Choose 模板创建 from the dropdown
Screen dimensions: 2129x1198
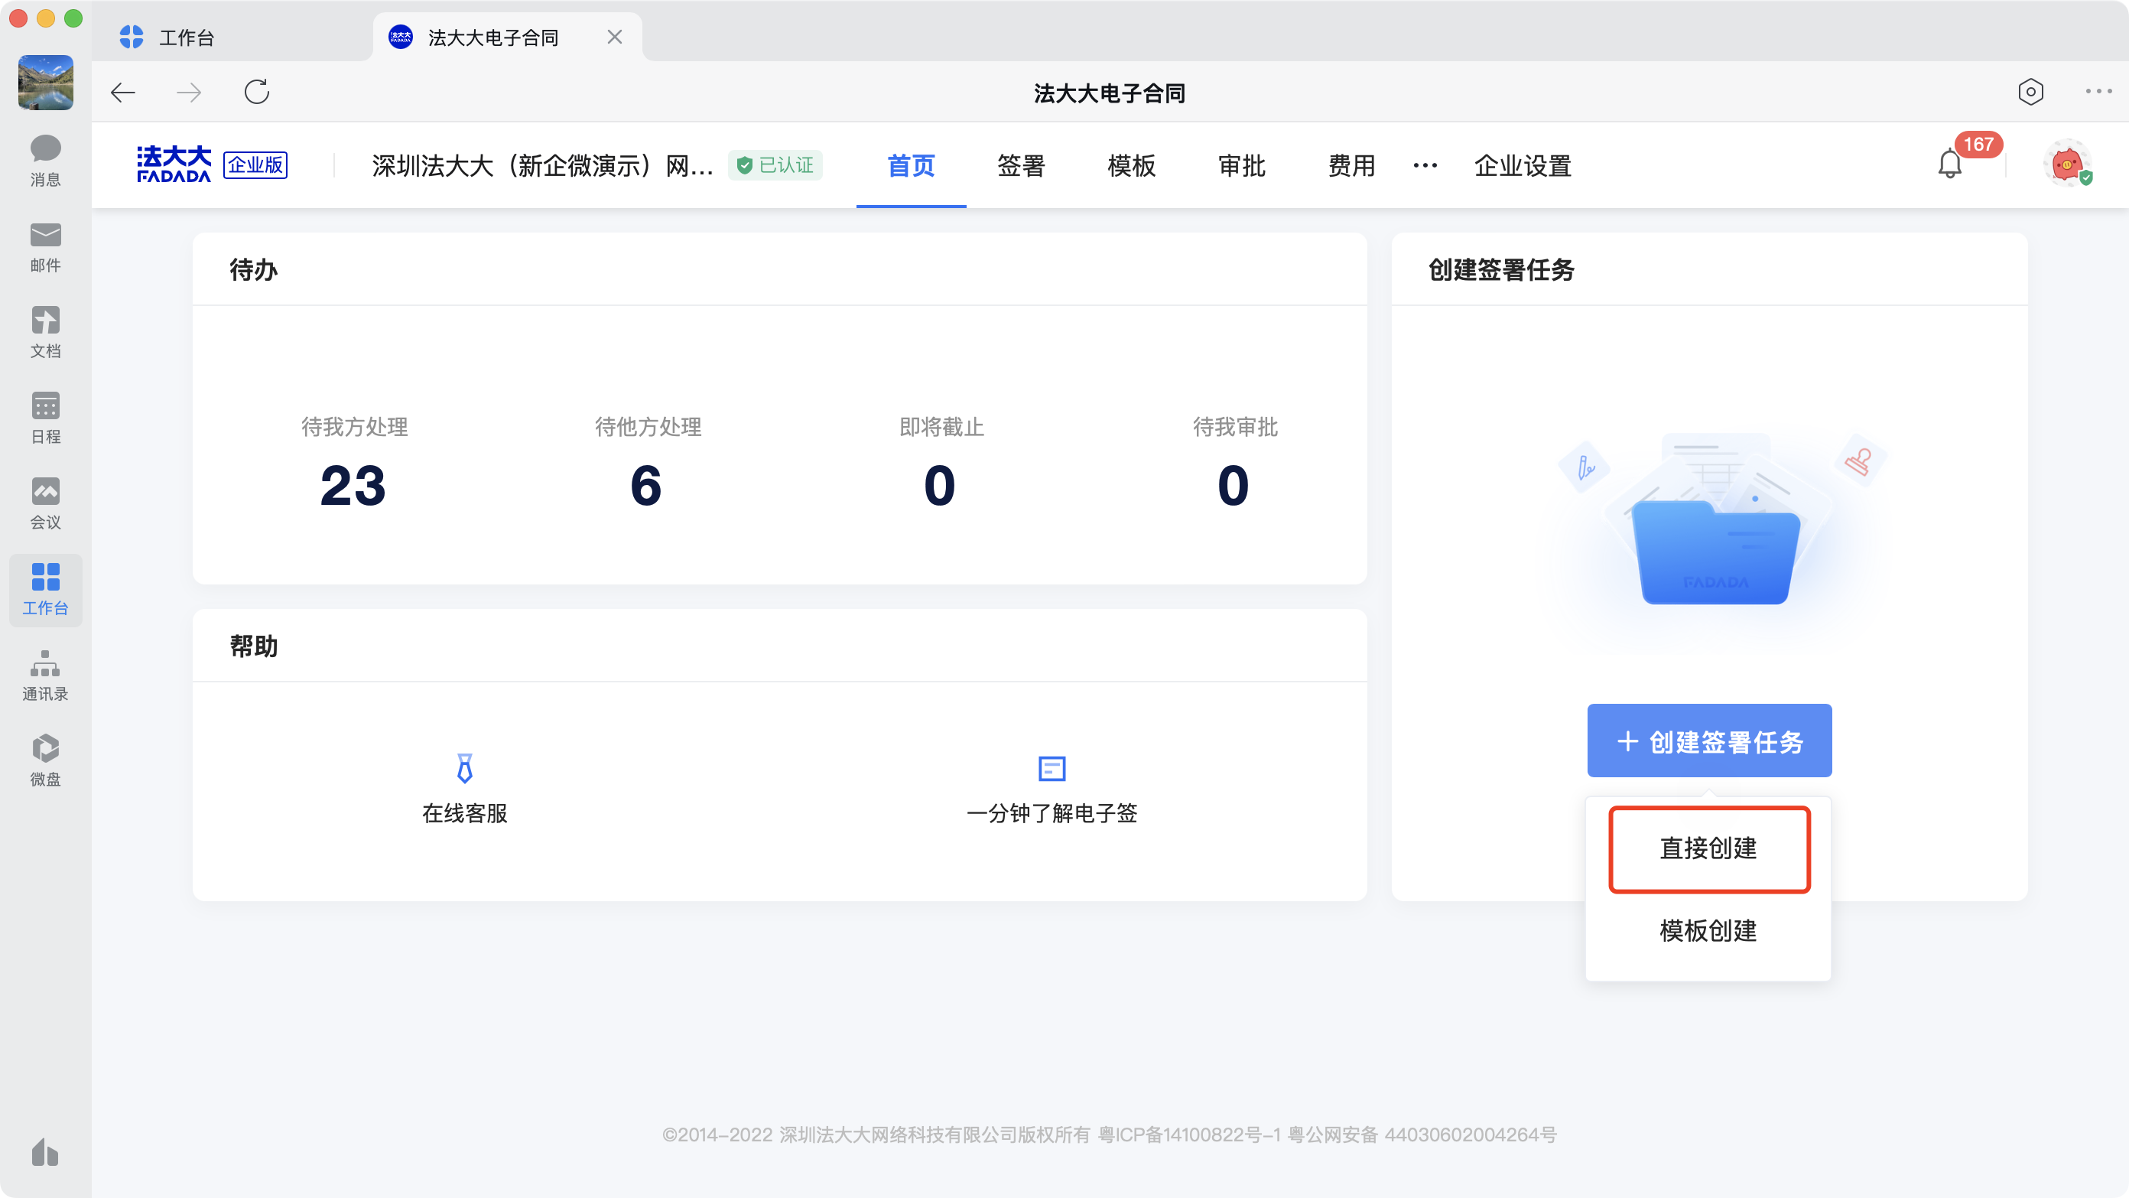[1709, 931]
